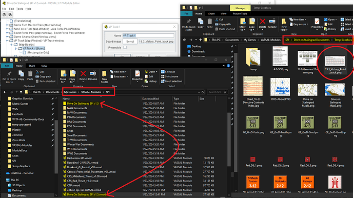Open the Tools menu in VASSAL editor
354x198 pixels.
[x=19, y=9]
